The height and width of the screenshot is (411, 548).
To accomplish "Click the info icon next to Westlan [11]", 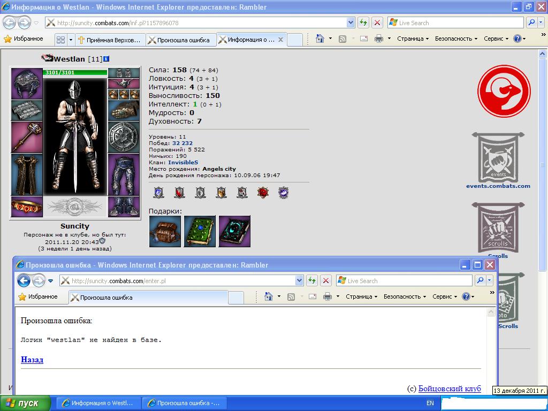I will 106,59.
